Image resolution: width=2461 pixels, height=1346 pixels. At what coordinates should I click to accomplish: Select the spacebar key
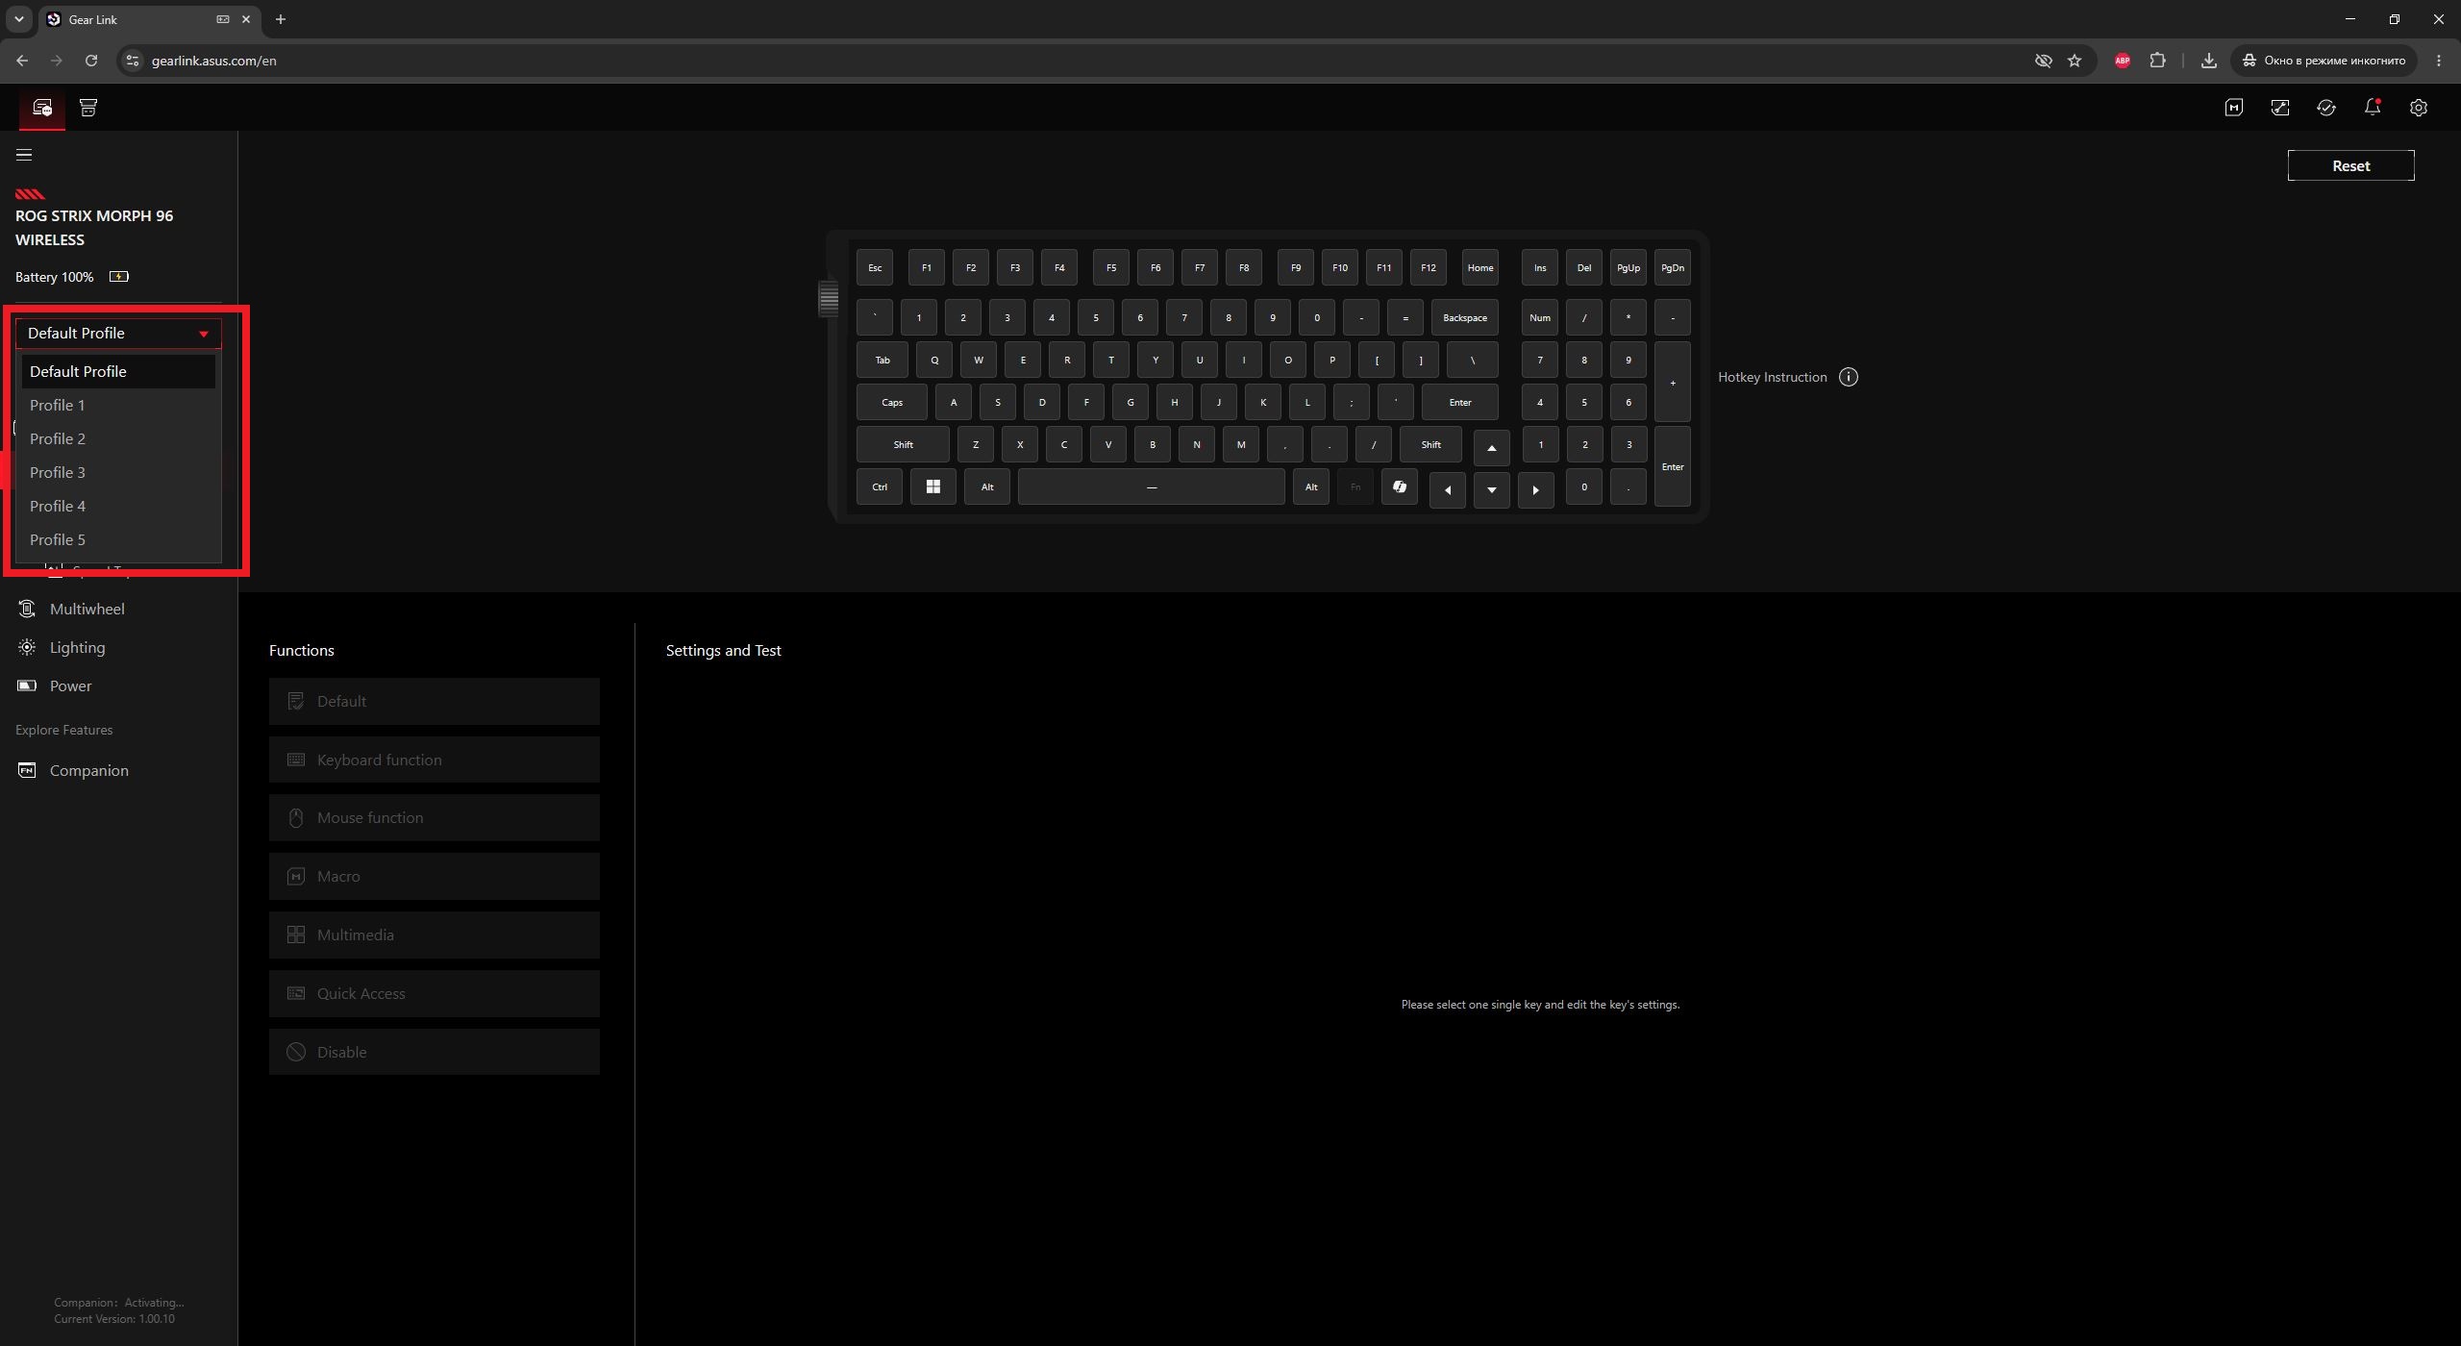pyautogui.click(x=1152, y=486)
